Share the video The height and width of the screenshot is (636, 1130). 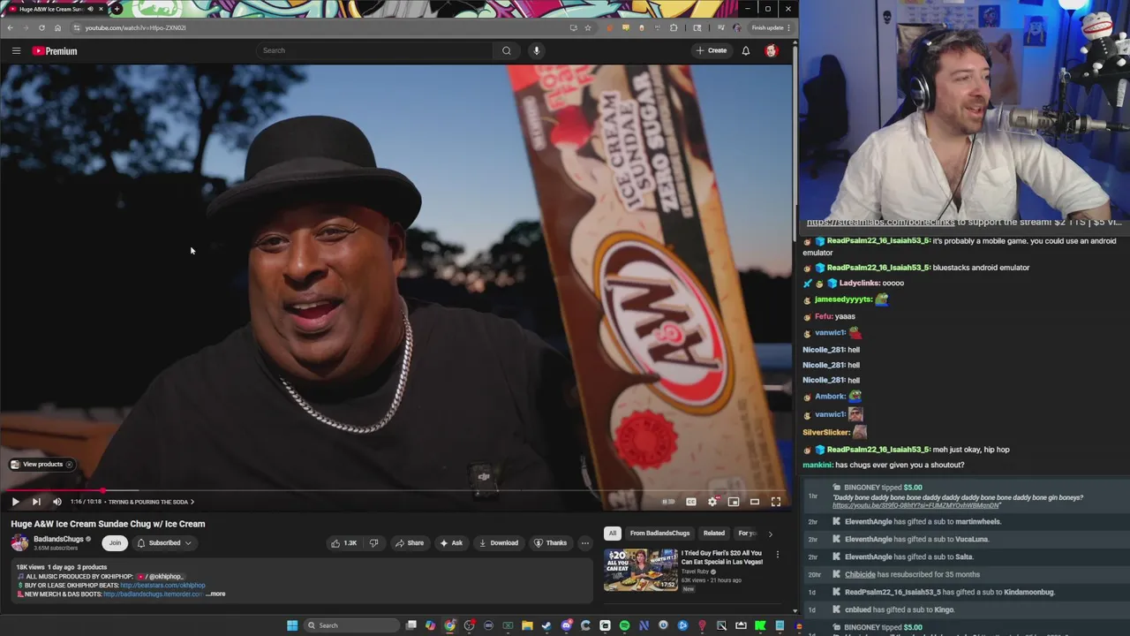pyautogui.click(x=410, y=542)
